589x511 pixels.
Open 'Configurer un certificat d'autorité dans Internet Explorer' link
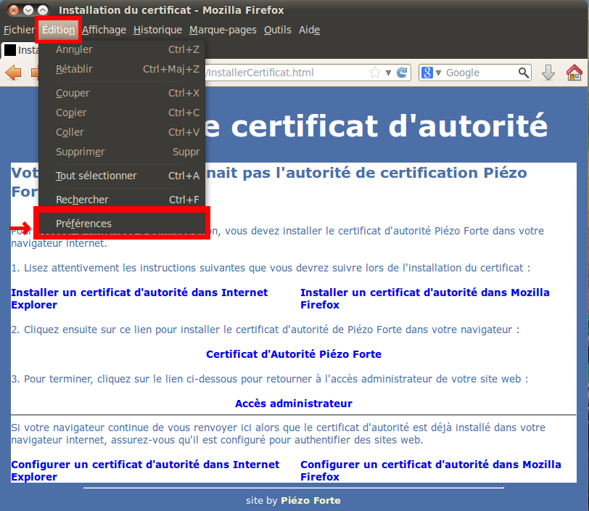point(145,470)
